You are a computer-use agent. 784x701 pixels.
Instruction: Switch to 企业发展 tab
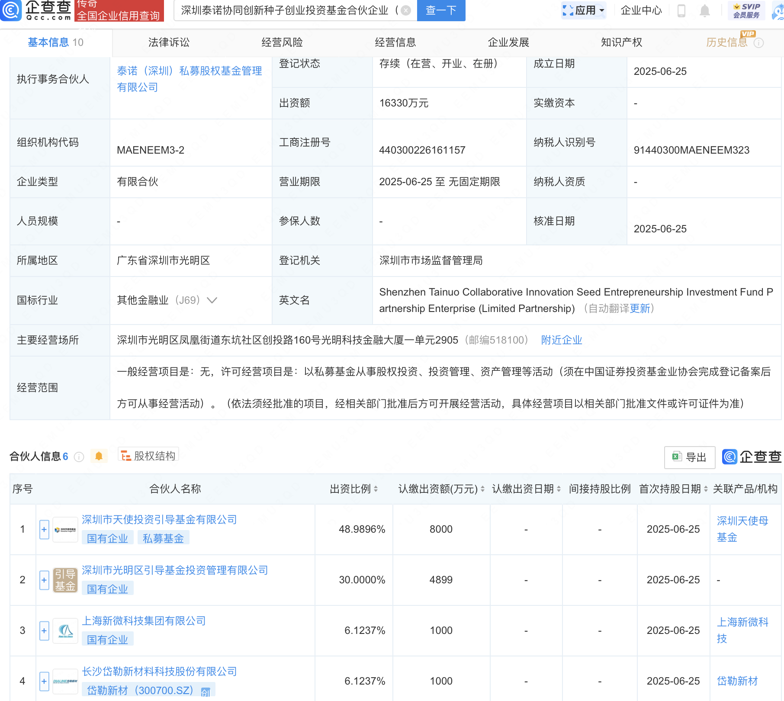(x=509, y=42)
